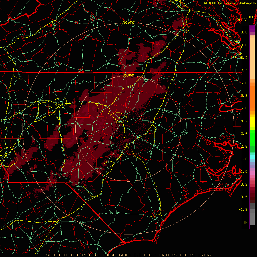
Task: Click the 0.2 scale value
Action: [x=244, y=184]
